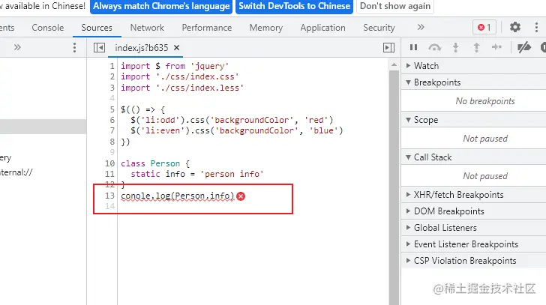This screenshot has width=546, height=305.
Task: Open the DevTools three-dot menu
Action: click(x=536, y=27)
